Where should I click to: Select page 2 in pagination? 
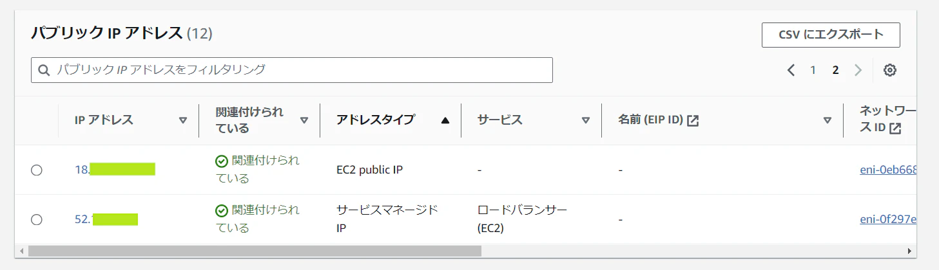coord(835,70)
